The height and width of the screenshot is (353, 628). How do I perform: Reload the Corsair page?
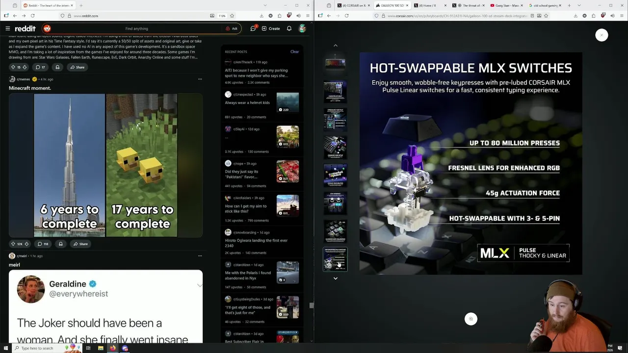(x=346, y=16)
